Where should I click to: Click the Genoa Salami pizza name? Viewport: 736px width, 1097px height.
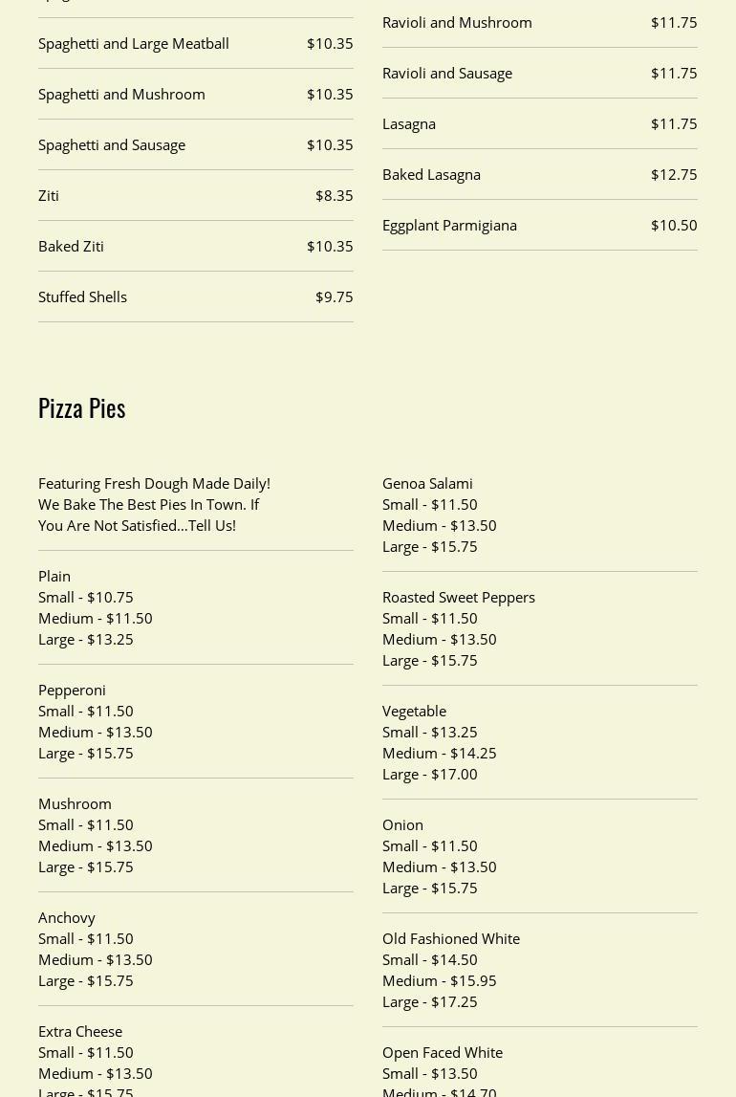pyautogui.click(x=427, y=483)
